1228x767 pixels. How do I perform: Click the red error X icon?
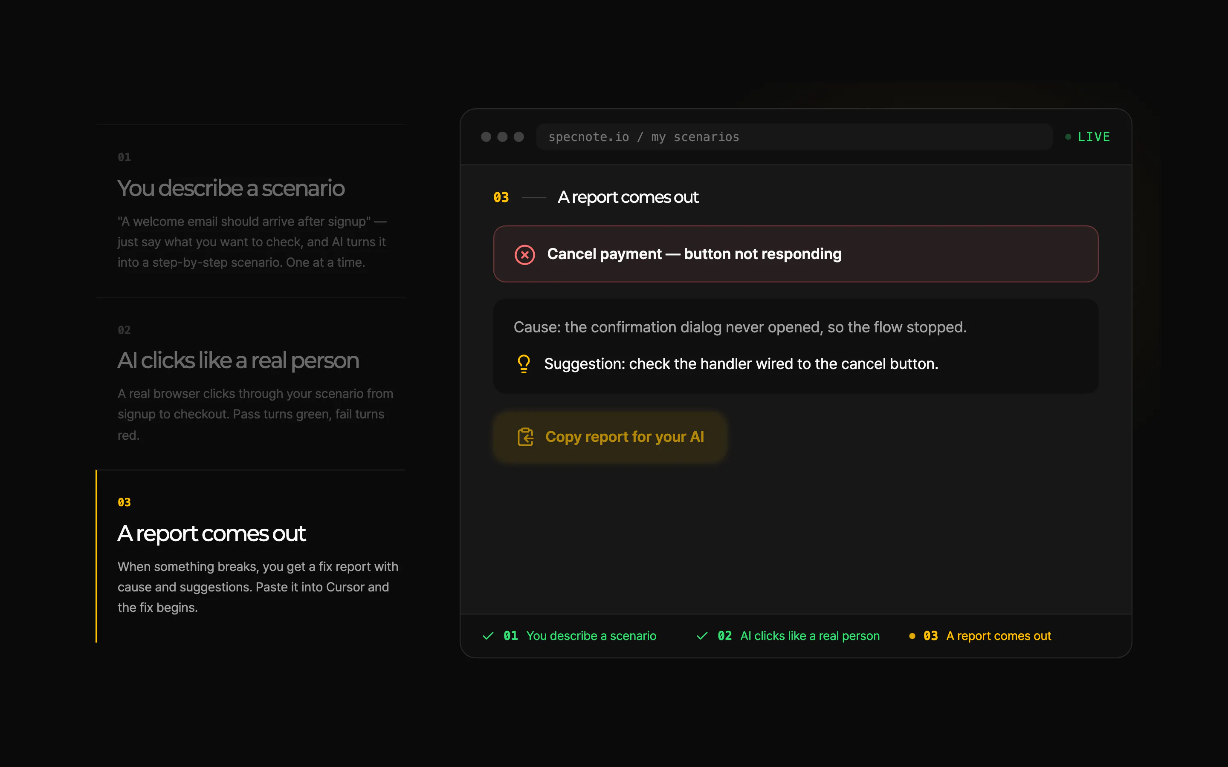[525, 255]
